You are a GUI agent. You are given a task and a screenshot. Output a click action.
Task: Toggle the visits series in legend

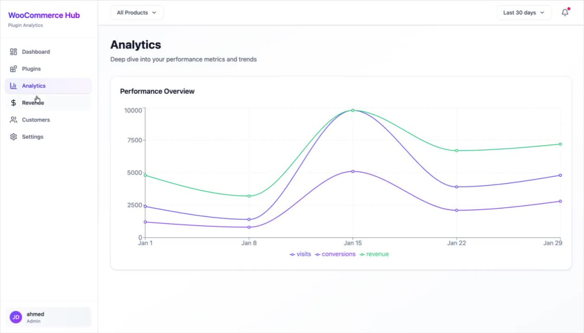(x=300, y=254)
